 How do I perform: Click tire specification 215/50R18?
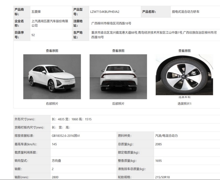pyautogui.click(x=163, y=177)
